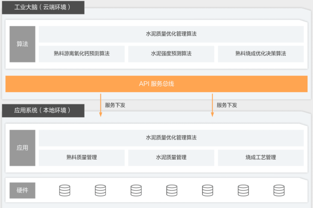Select the 烧成工艺管理 box
This screenshot has width=313, height=208.
coord(261,158)
